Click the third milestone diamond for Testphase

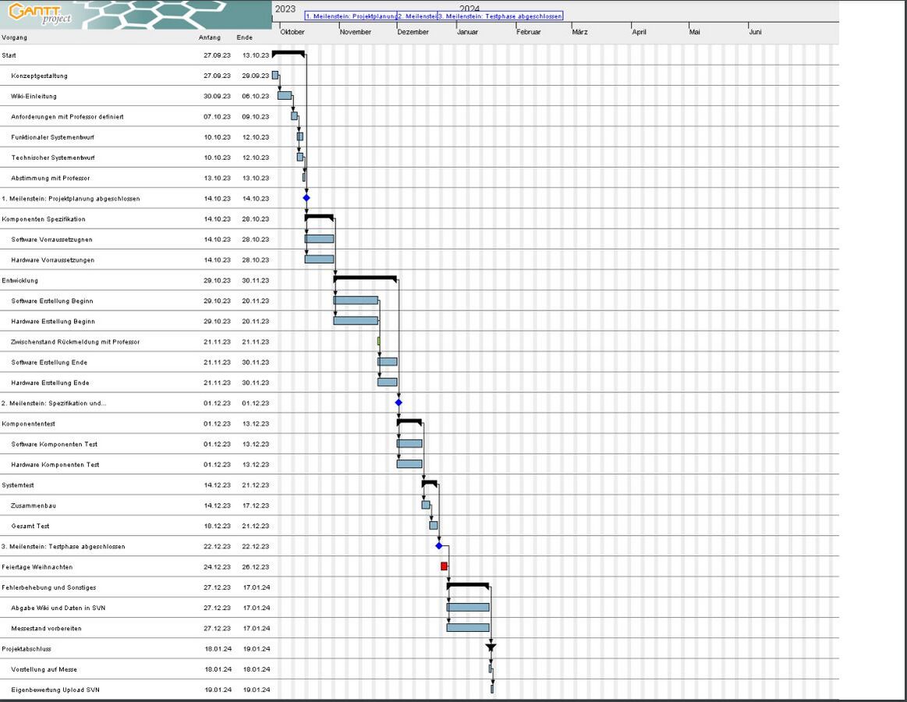pos(439,546)
